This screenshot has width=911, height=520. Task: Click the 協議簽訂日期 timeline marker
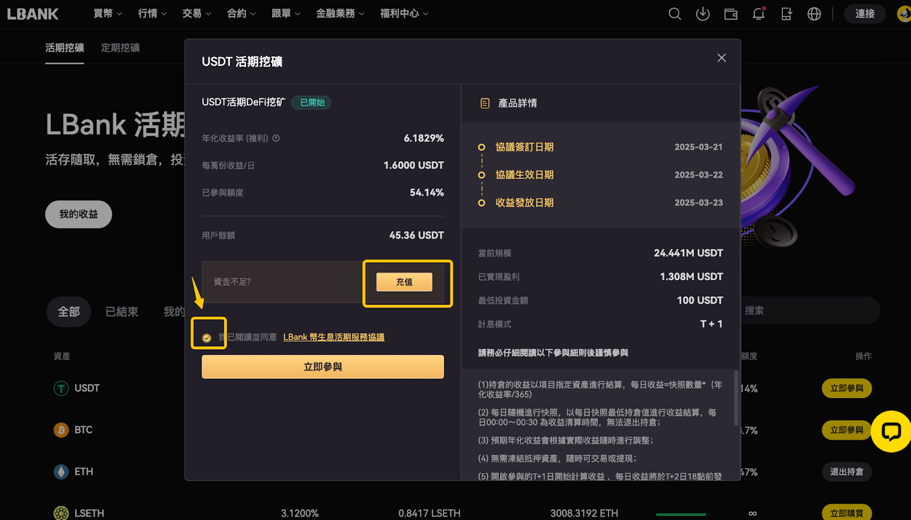pos(482,147)
